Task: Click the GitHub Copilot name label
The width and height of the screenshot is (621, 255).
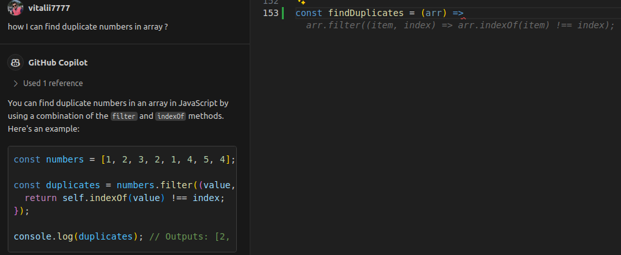Action: (x=58, y=62)
